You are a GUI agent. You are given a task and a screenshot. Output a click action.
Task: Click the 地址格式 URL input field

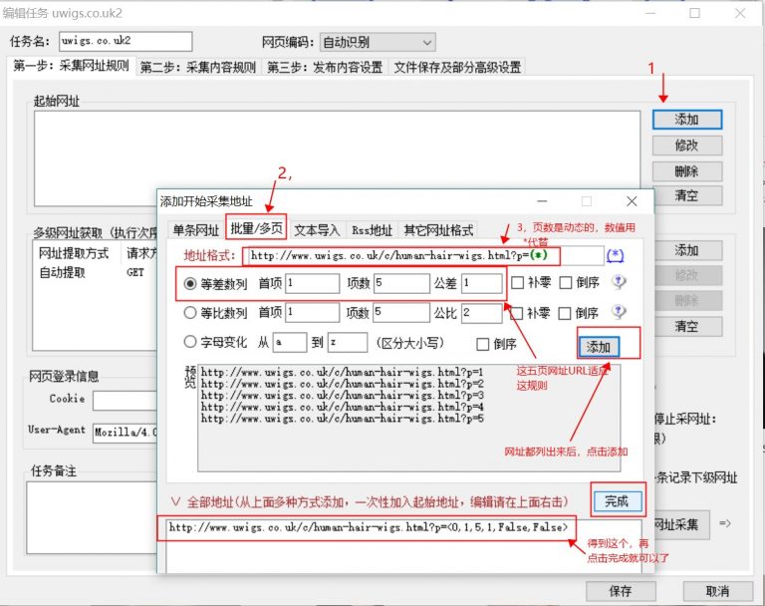[425, 255]
